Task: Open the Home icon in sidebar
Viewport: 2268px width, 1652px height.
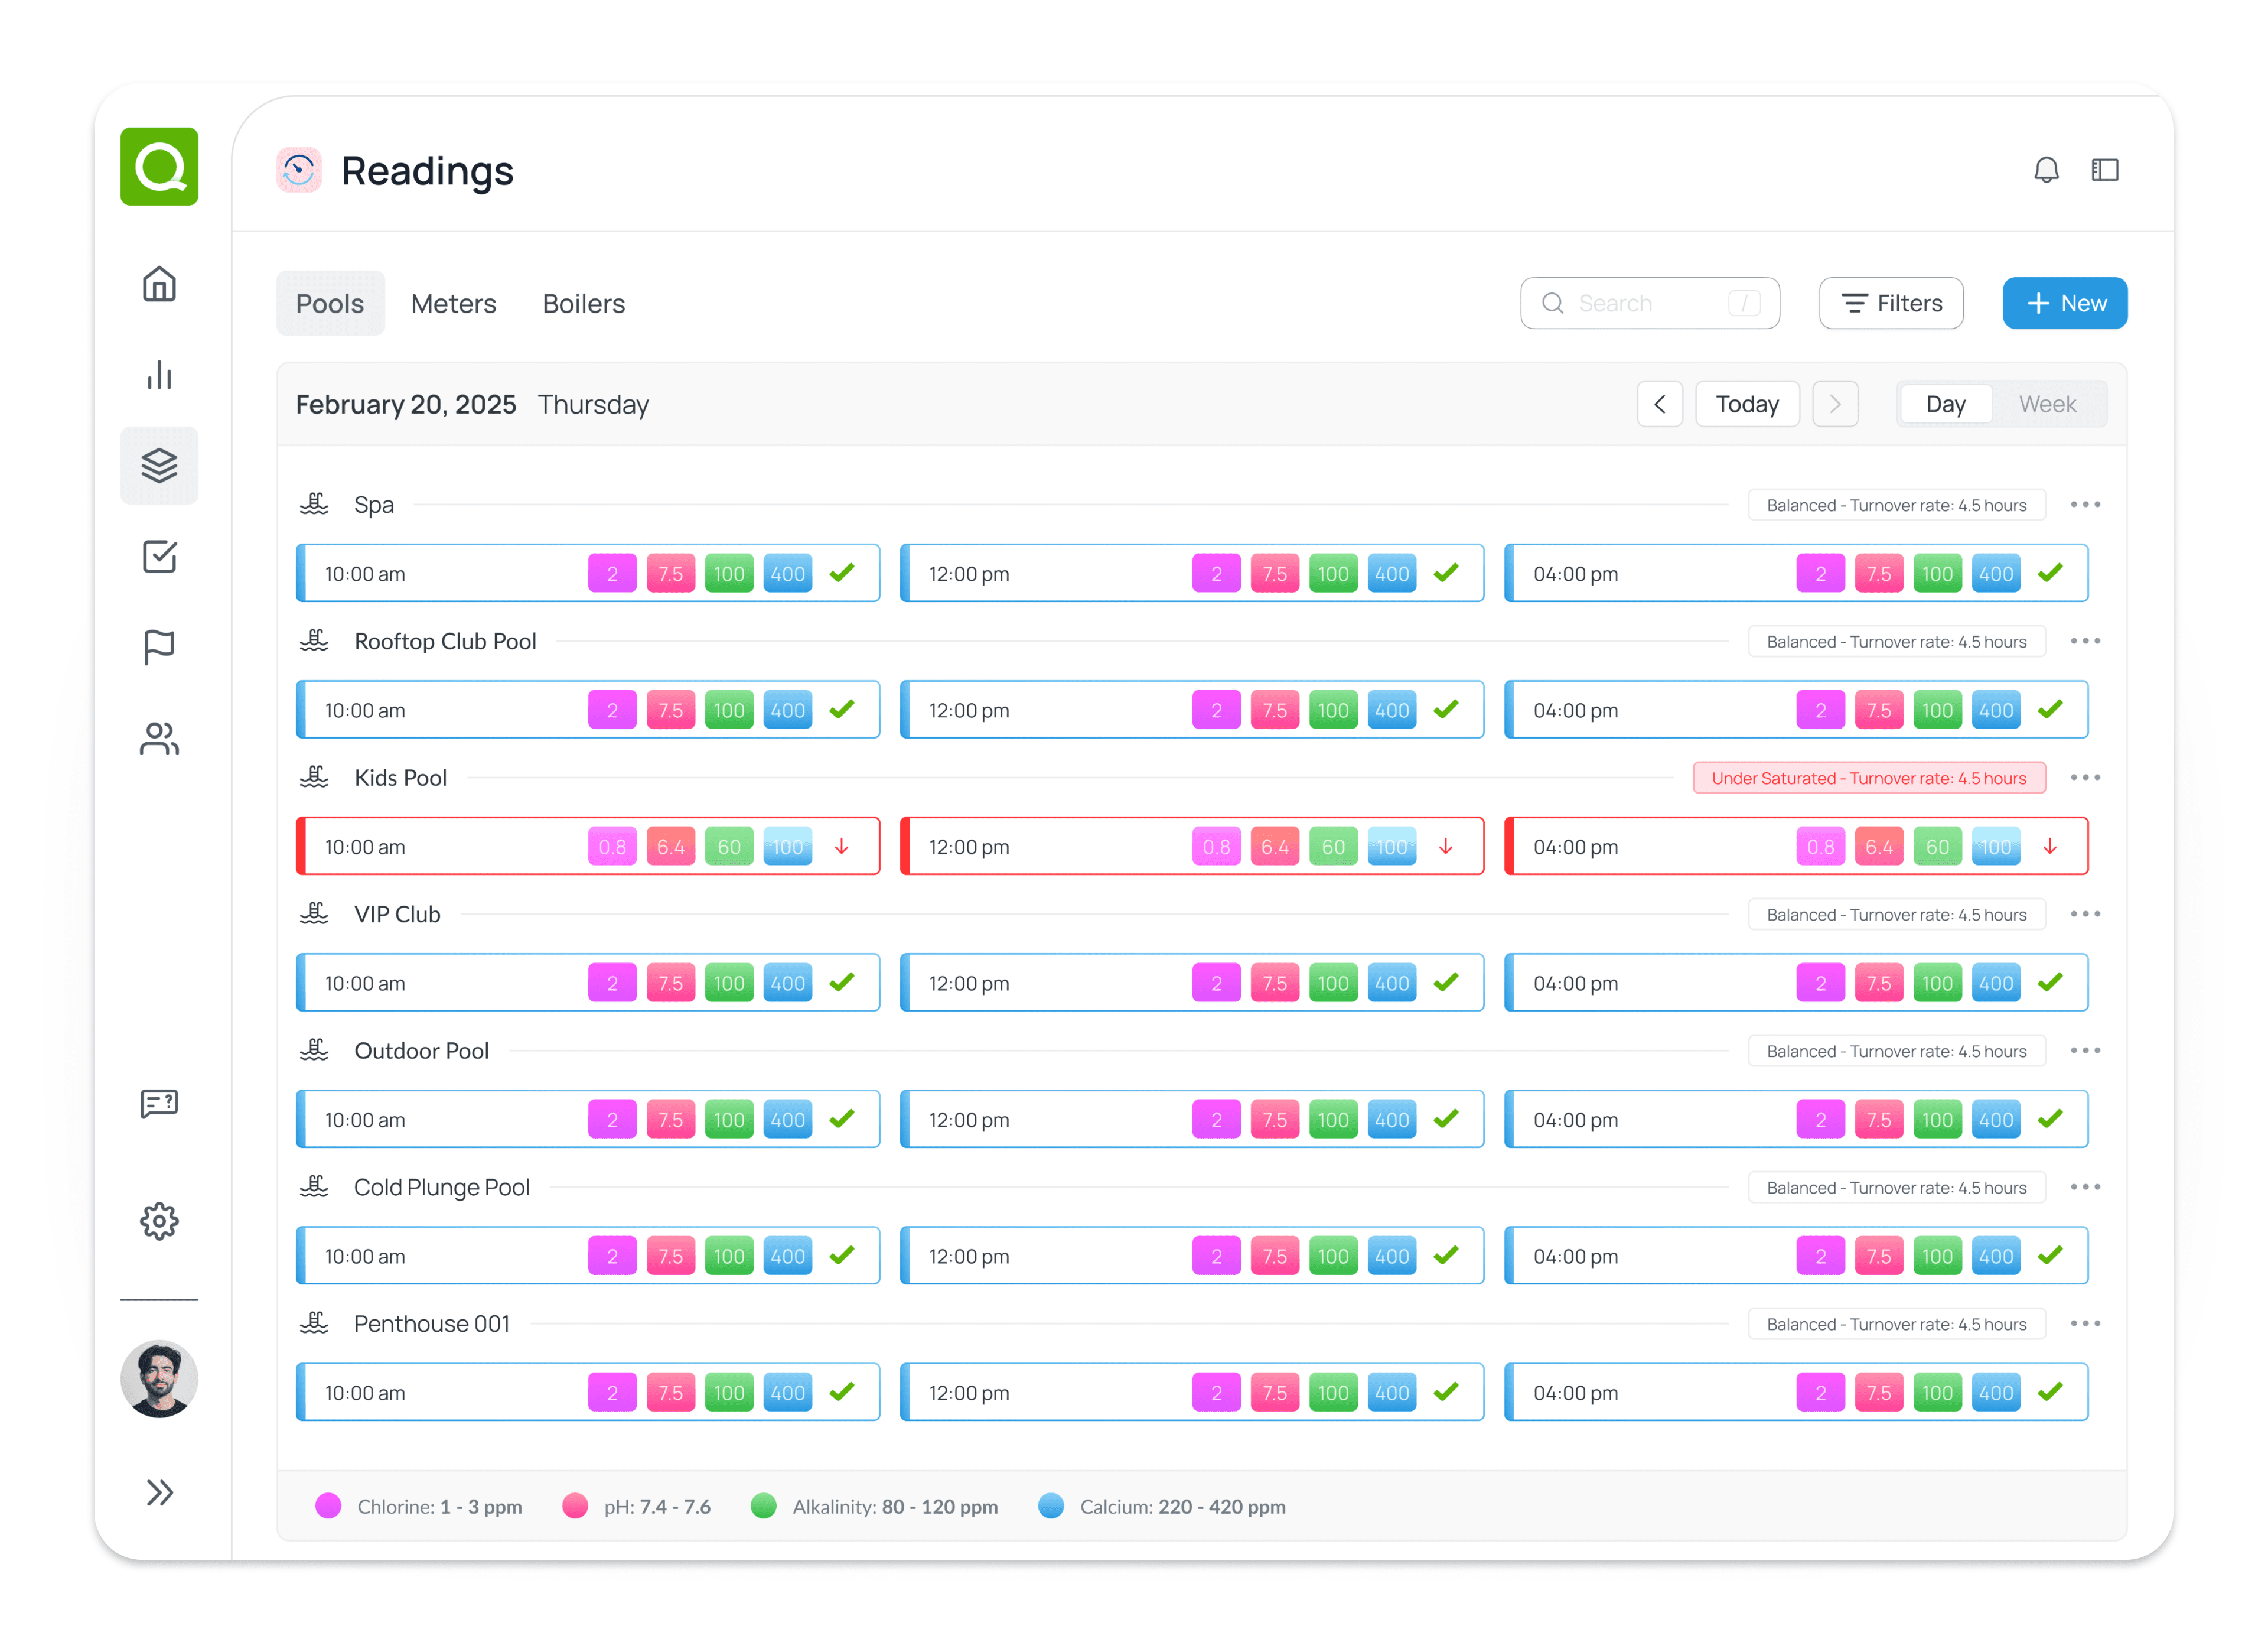Action: tap(159, 284)
